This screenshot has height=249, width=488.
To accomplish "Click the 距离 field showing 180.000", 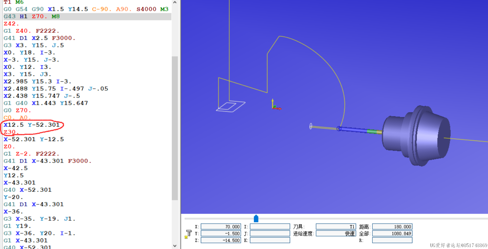I will coord(392,227).
